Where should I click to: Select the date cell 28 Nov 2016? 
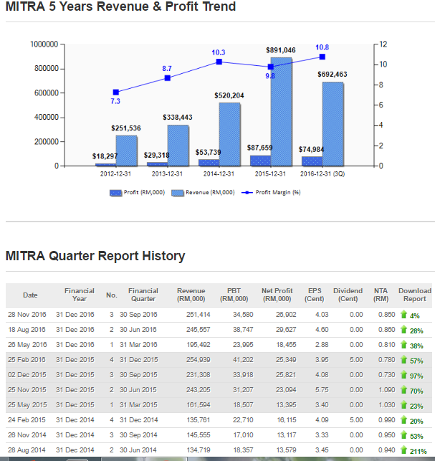click(27, 315)
